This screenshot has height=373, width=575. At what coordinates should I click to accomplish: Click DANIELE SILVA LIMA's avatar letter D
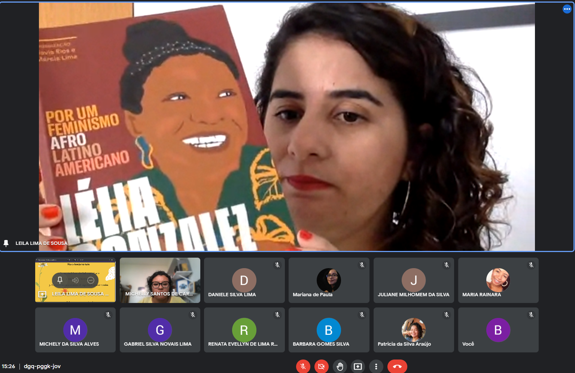point(244,280)
